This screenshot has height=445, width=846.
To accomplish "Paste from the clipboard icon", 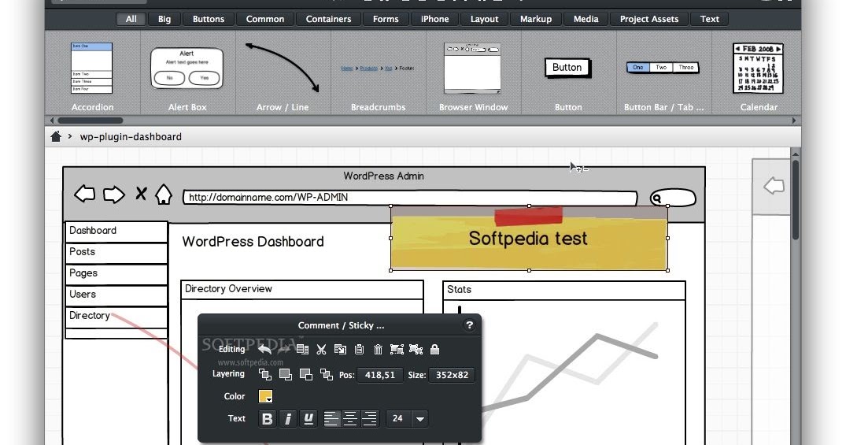I will point(360,350).
